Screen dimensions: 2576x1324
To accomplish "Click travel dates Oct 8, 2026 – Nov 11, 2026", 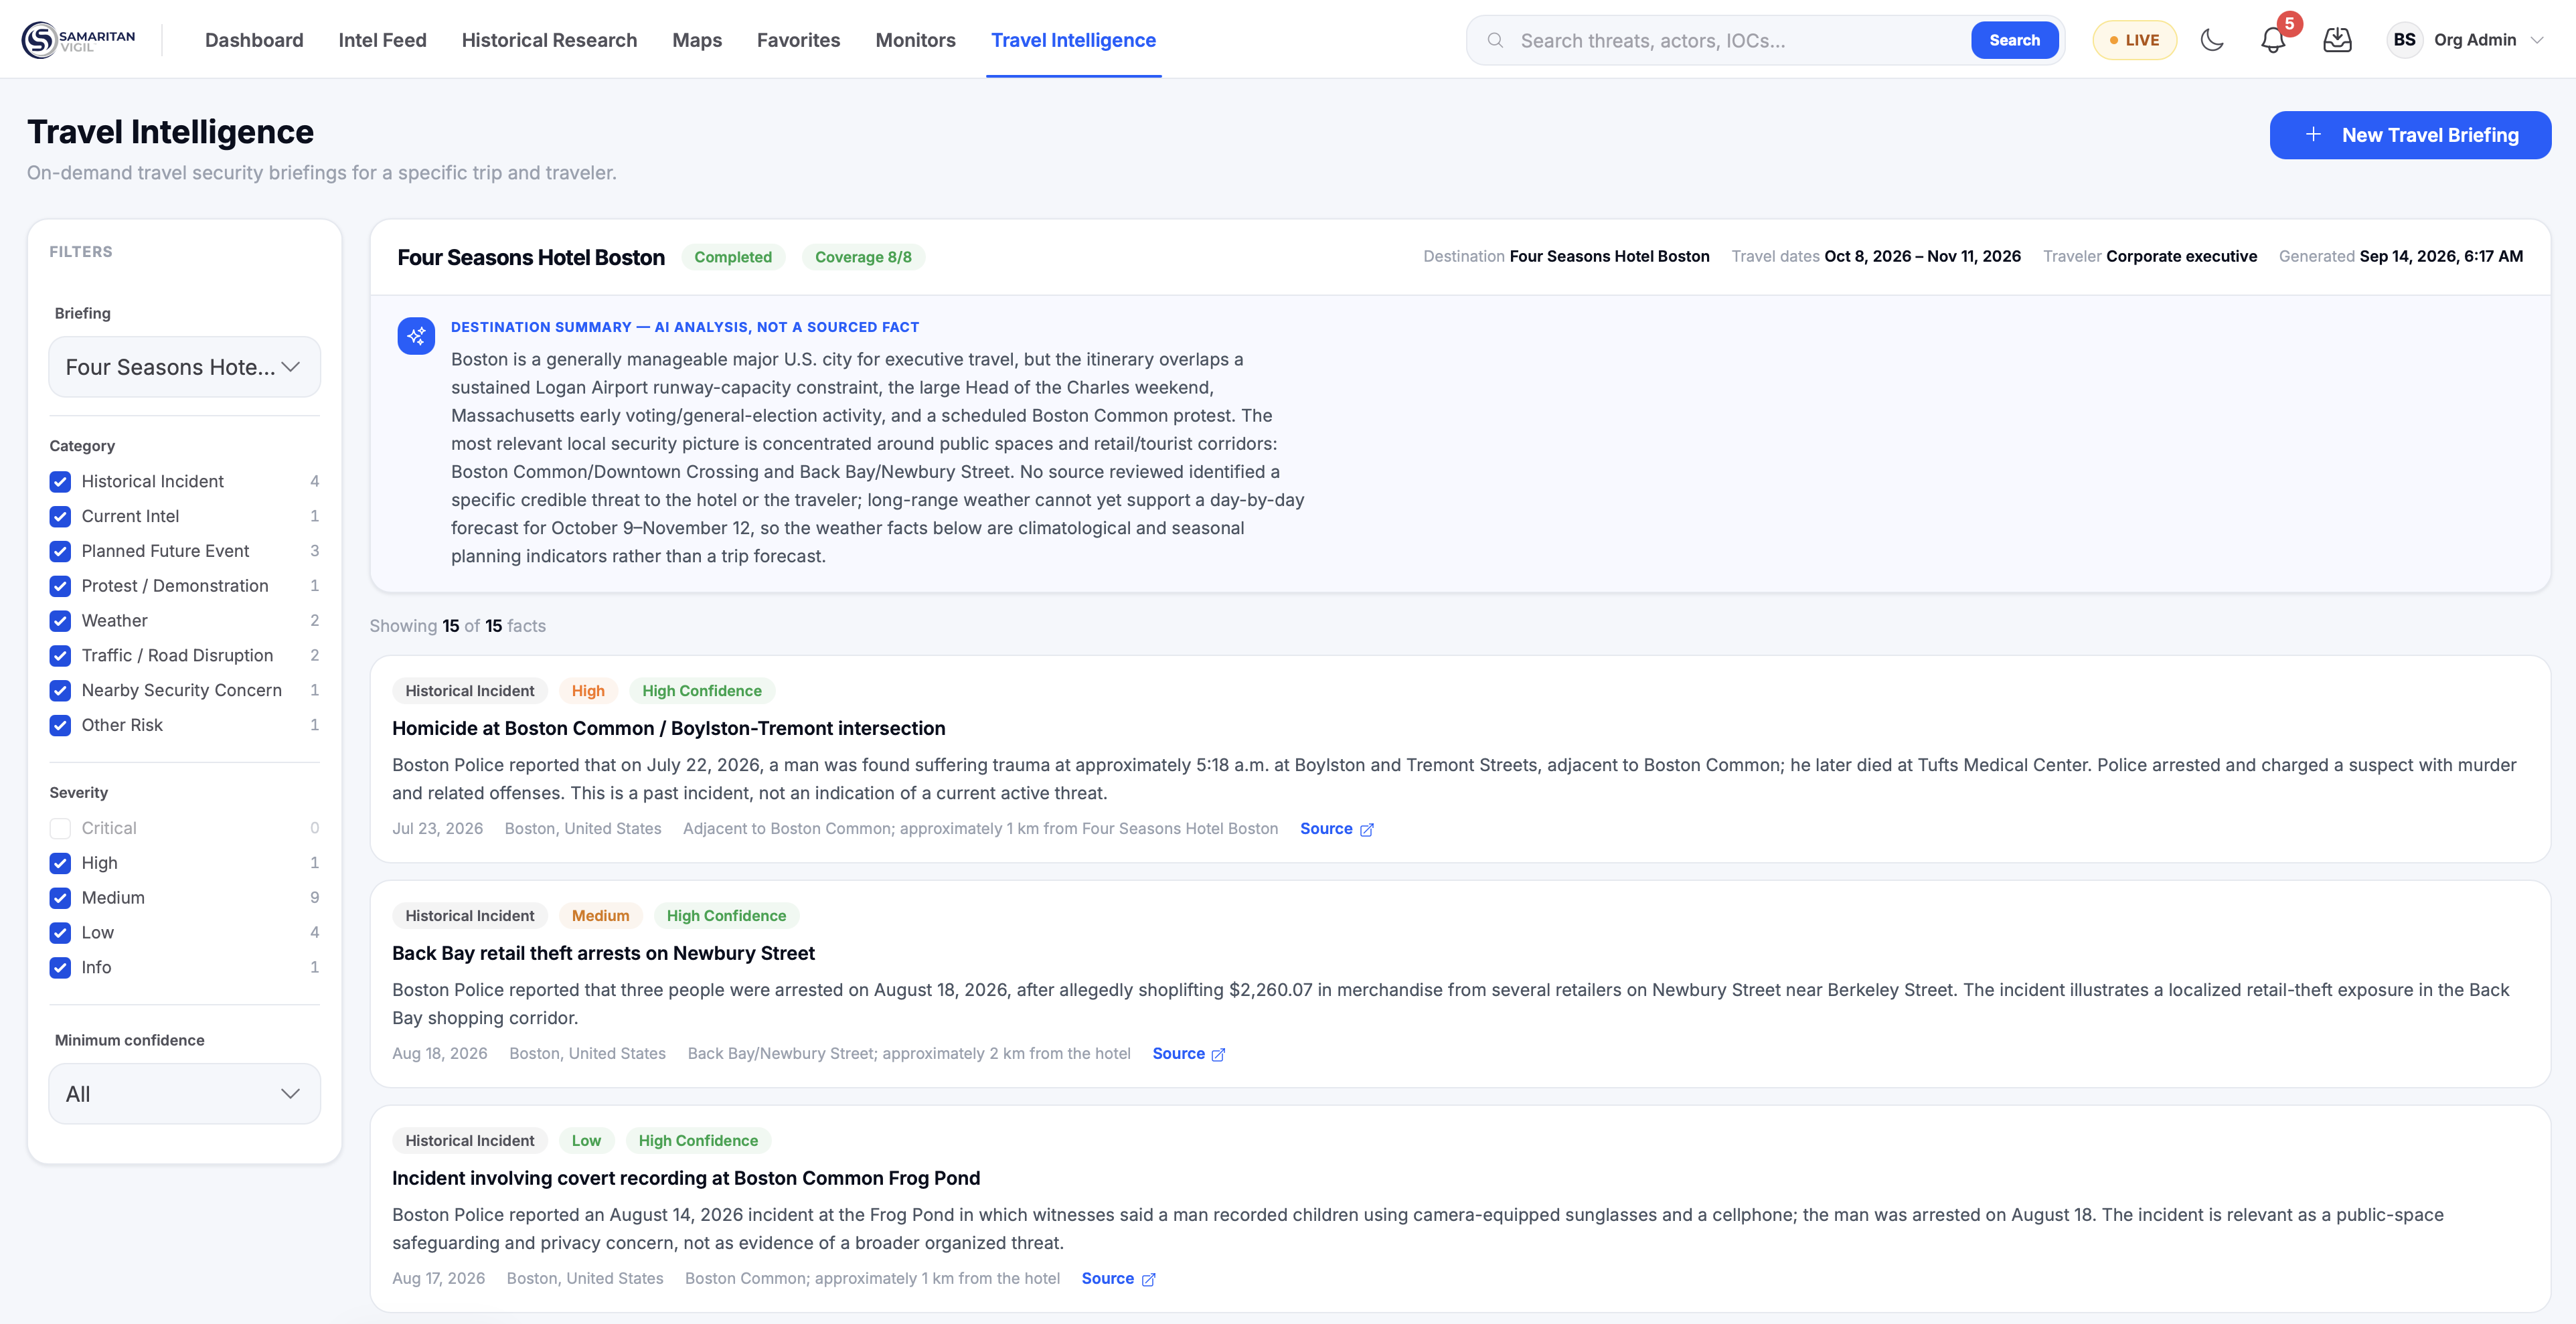I will click(1922, 257).
